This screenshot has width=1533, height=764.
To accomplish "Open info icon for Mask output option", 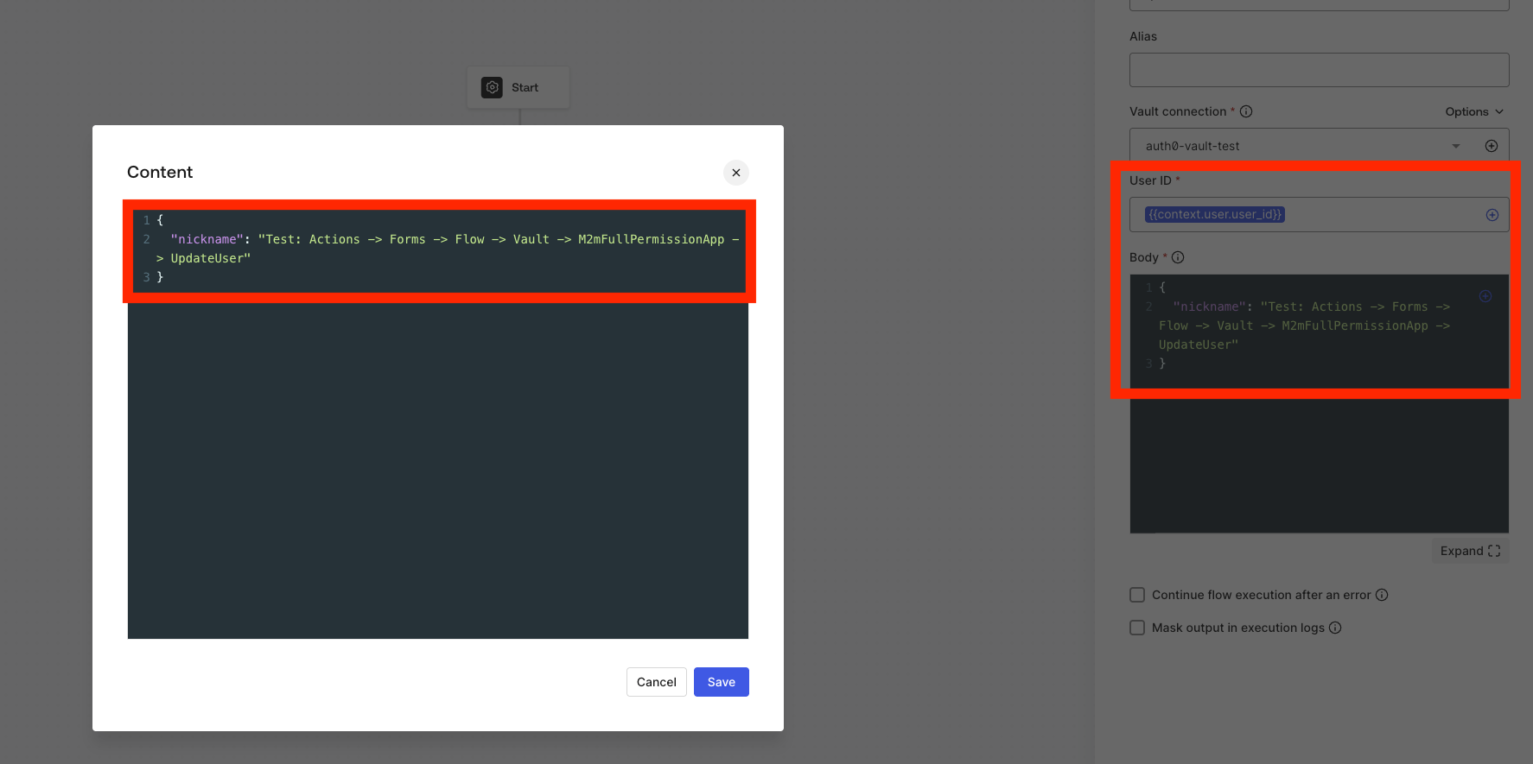I will click(x=1335, y=628).
